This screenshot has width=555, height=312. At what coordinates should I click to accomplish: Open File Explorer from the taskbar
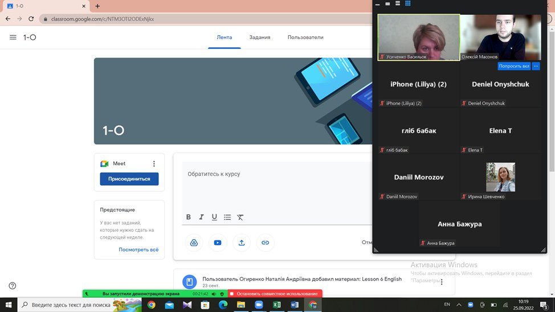pyautogui.click(x=241, y=305)
